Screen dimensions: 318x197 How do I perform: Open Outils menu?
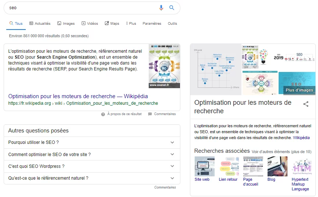coord(172,23)
